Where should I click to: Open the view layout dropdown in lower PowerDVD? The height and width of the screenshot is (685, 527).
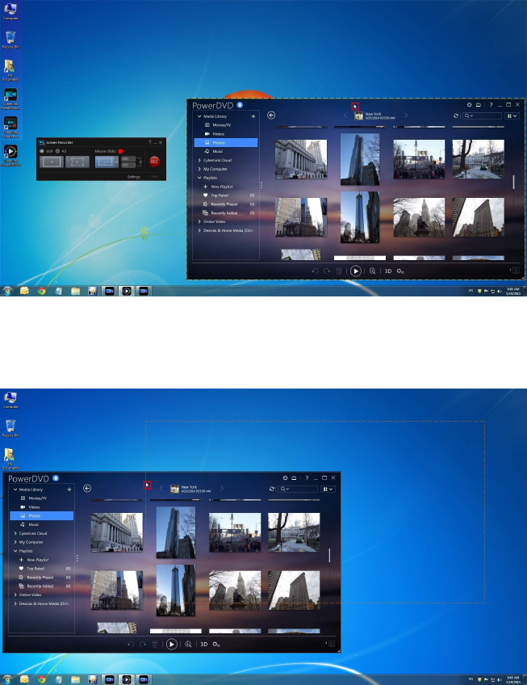(328, 489)
